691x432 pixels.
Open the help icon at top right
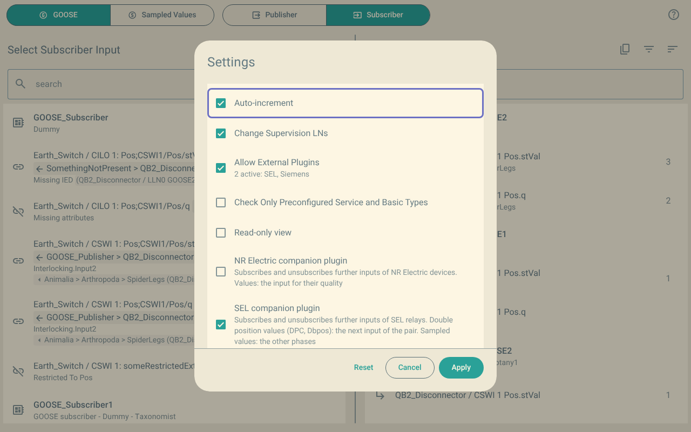(x=674, y=15)
